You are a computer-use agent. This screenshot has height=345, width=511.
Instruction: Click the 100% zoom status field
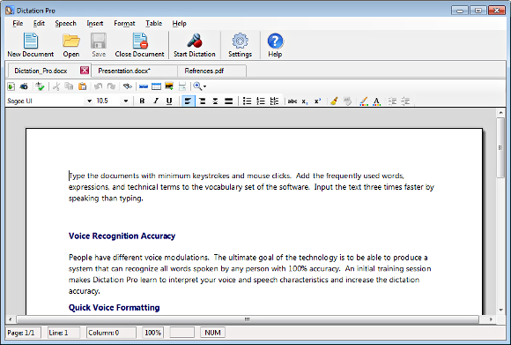152,333
